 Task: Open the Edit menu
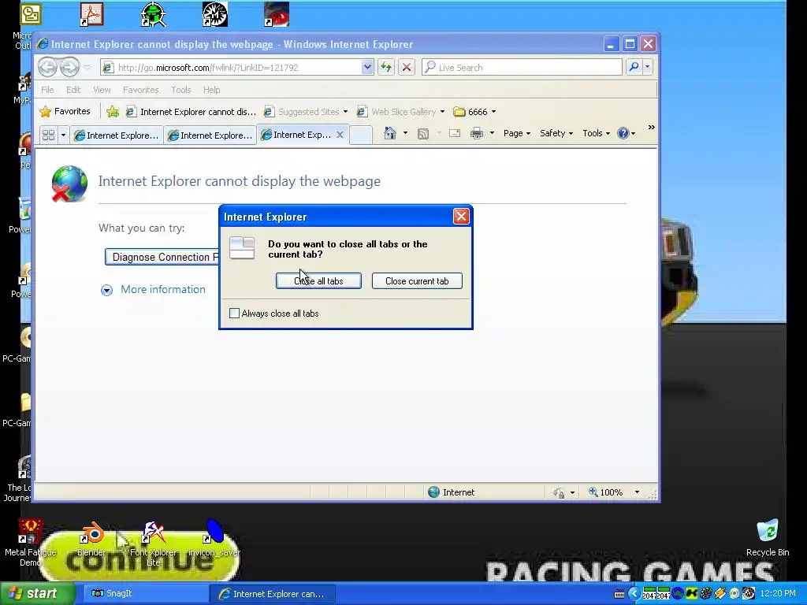73,90
